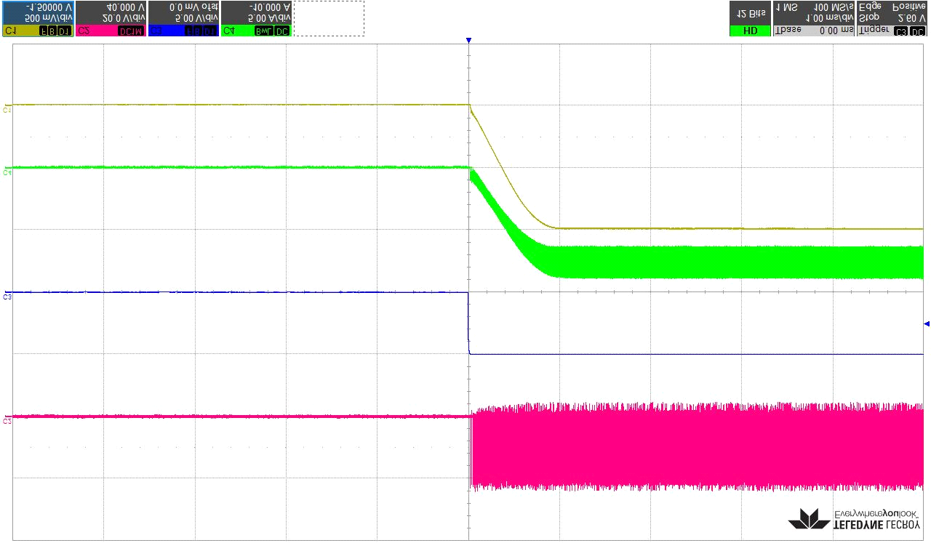Select the C1 ground level marker
This screenshot has width=931, height=543.
[x=7, y=110]
